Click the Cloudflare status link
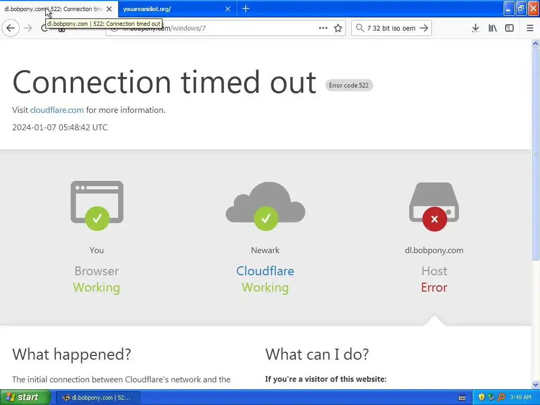Viewport: 540px width, 405px height. click(x=265, y=271)
